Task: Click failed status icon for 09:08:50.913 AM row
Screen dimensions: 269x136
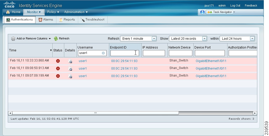Action: [x=58, y=69]
